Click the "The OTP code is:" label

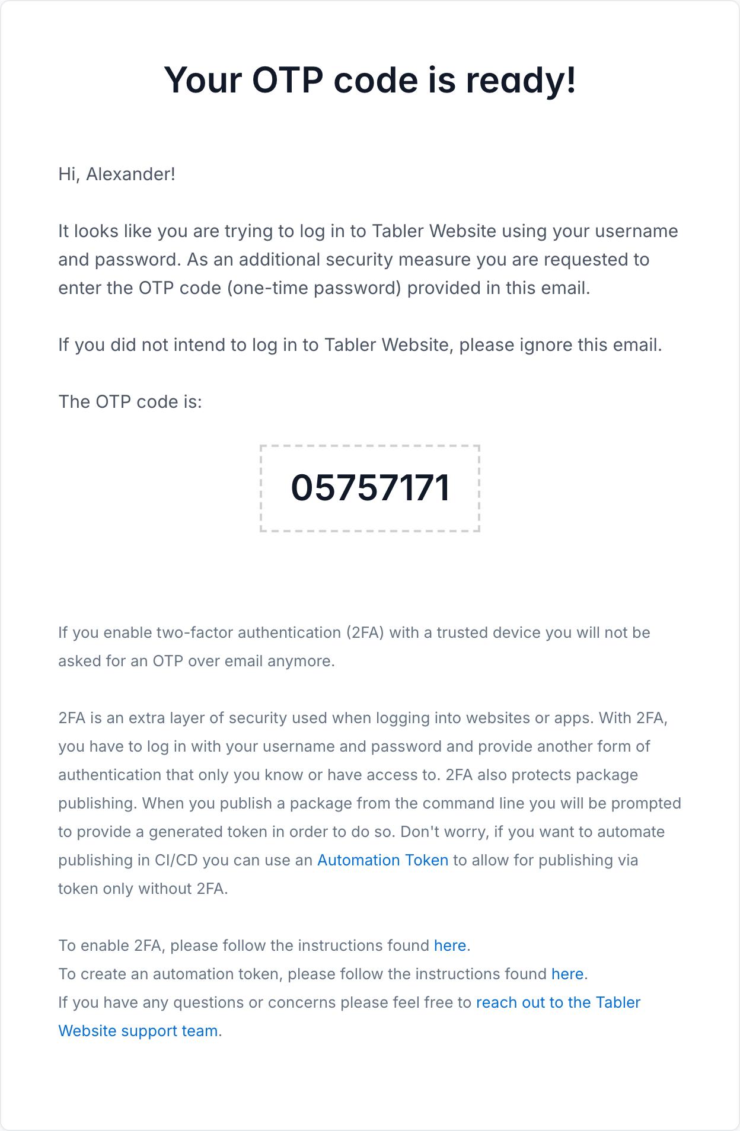tap(130, 402)
